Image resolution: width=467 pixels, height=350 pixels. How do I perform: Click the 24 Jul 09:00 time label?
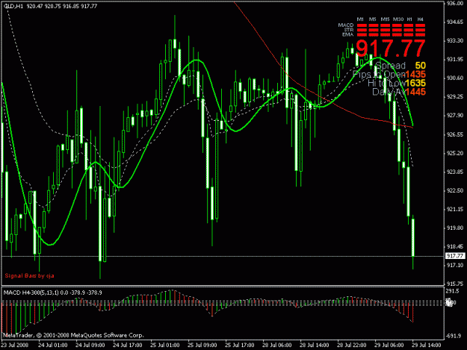coord(90,345)
